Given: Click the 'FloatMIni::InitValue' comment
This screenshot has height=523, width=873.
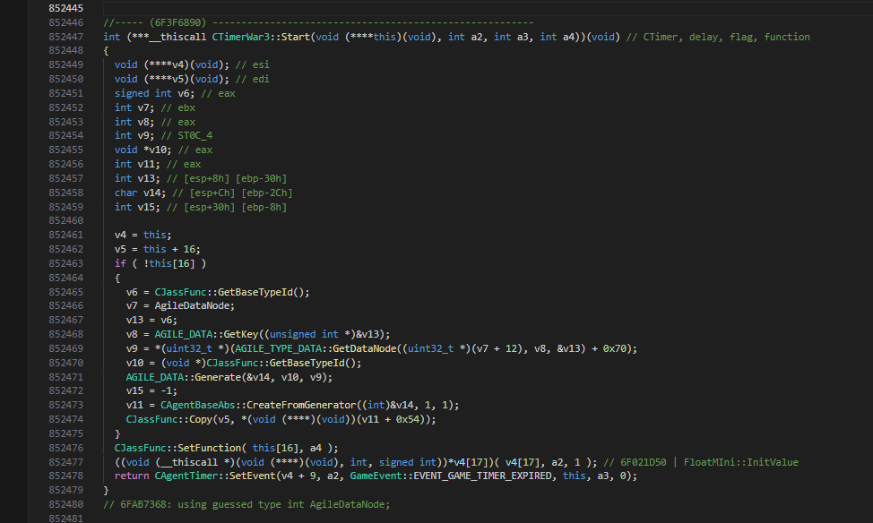Looking at the screenshot, I should click(741, 462).
